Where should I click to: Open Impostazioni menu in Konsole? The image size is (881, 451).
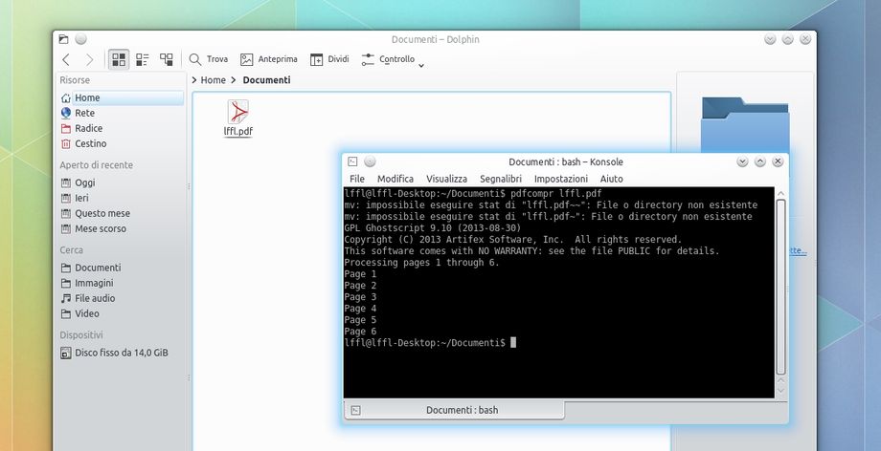coord(561,179)
